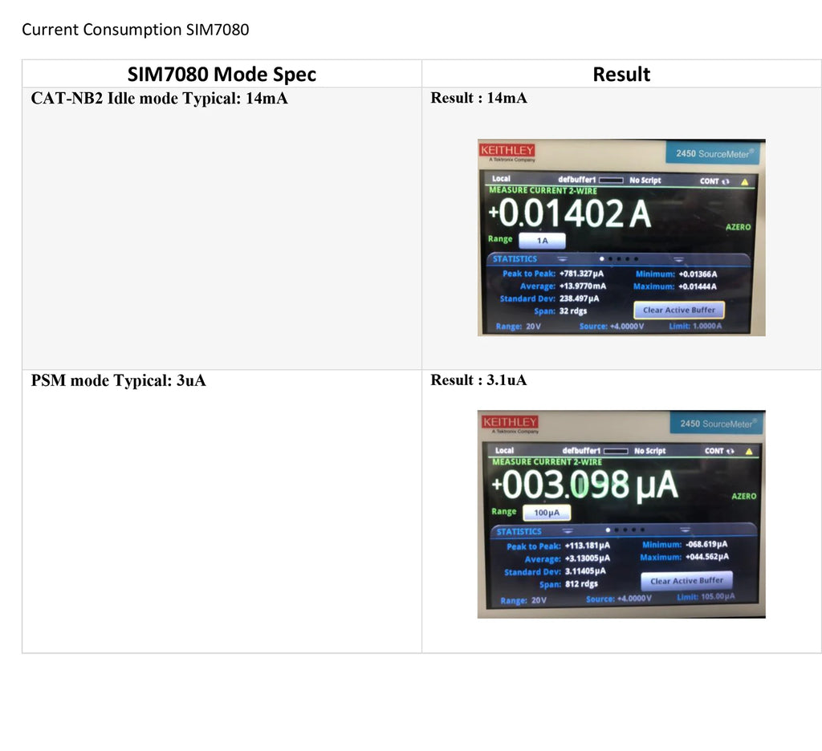The image size is (822, 751).
Task: Click the warning triangle on the 0.01402 A screen
Action: tap(744, 182)
